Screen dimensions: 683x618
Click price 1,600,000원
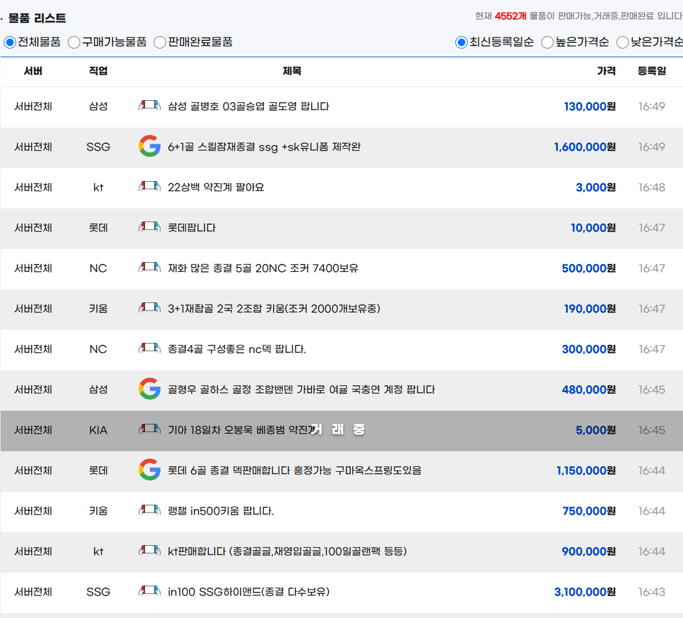point(585,147)
